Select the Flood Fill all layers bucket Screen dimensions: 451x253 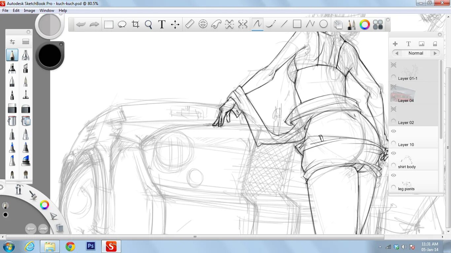[x=26, y=121]
